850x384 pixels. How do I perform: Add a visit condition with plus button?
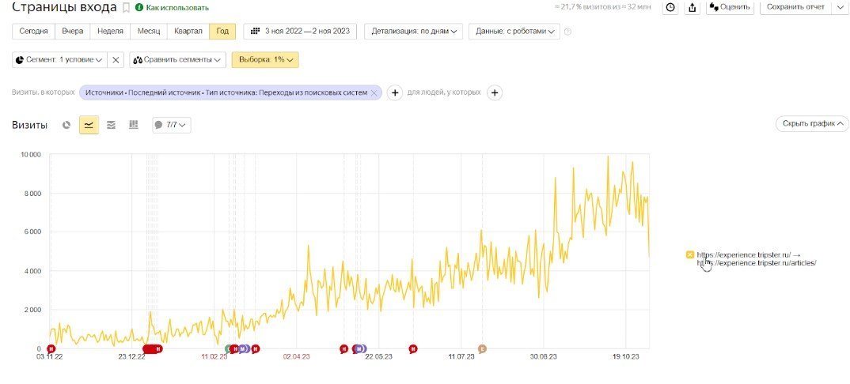coord(396,92)
